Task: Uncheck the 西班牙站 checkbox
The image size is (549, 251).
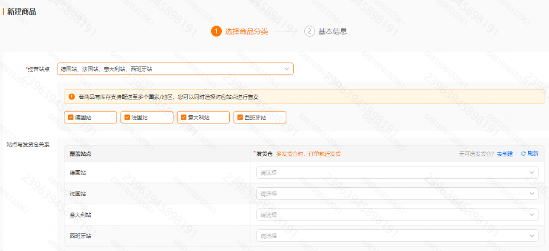Action: (240, 118)
